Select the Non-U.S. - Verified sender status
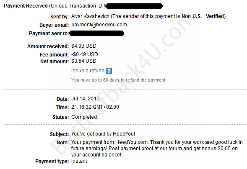The height and width of the screenshot is (169, 247). (203, 16)
